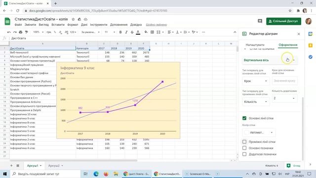Format as percent with % button
The image size is (316, 178).
(55, 32)
